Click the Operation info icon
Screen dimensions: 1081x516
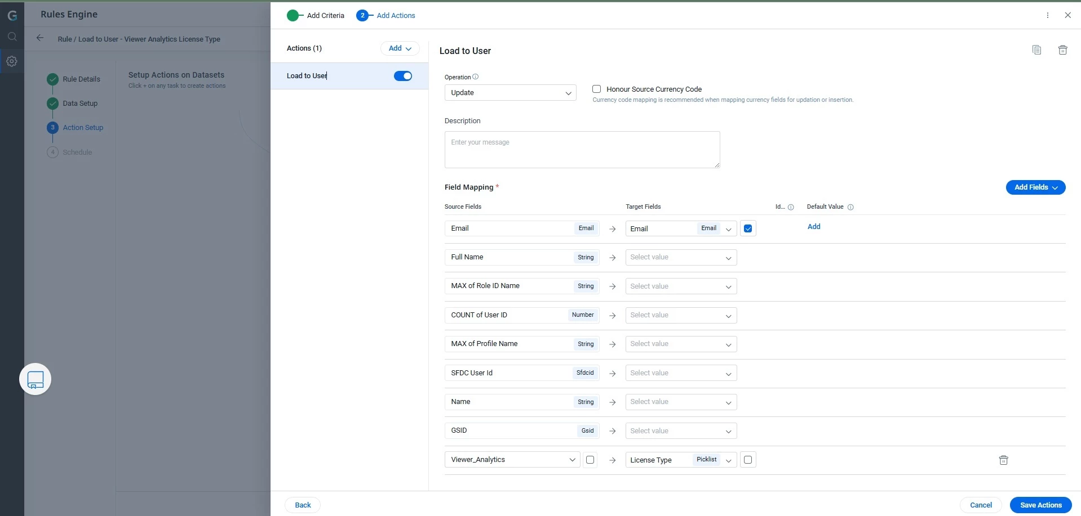[x=475, y=77]
